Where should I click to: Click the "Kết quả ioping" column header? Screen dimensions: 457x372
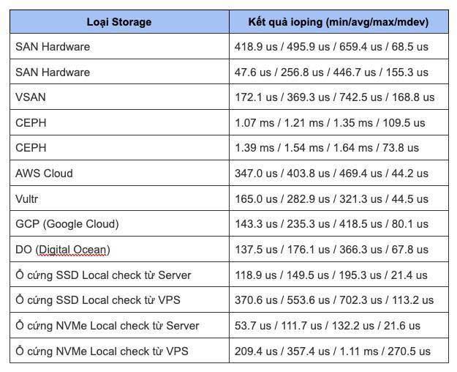coord(337,21)
